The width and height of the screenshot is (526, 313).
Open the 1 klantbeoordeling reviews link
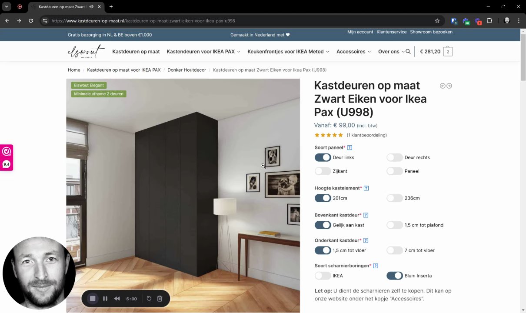[367, 135]
